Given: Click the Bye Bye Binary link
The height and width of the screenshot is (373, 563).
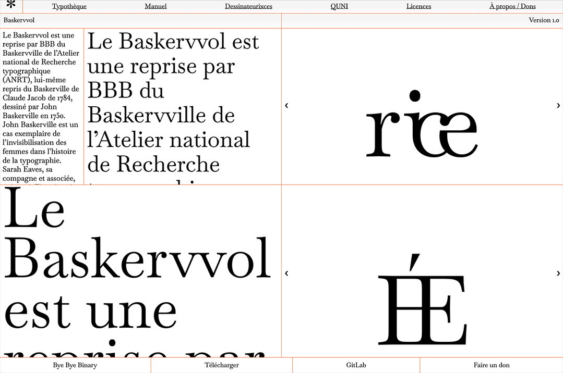Looking at the screenshot, I should click(75, 365).
